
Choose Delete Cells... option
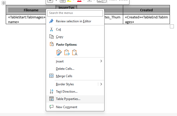(65, 69)
